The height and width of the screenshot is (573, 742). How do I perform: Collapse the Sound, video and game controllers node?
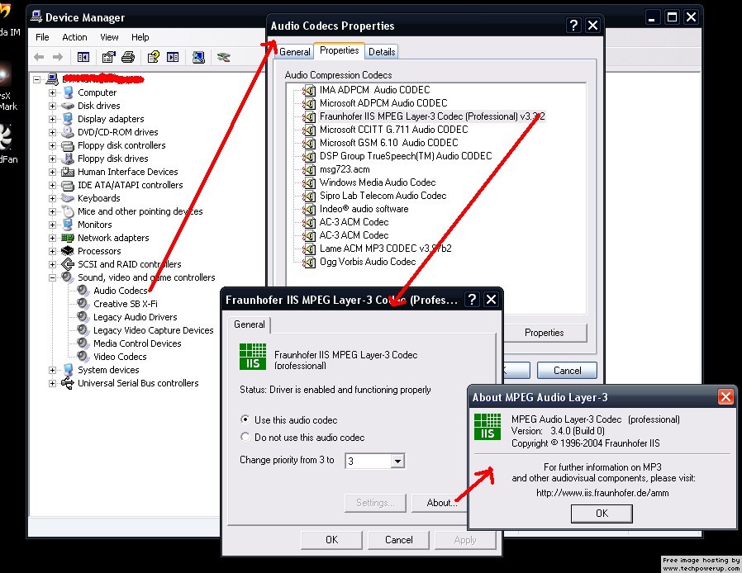tap(53, 278)
